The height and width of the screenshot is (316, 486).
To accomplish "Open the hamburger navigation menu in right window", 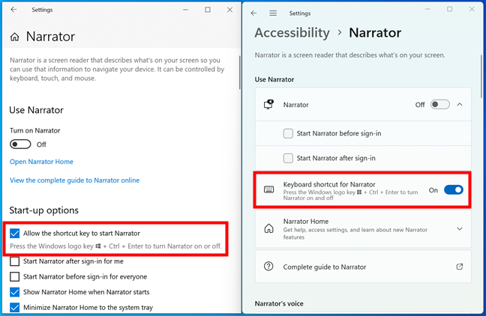I will [x=273, y=13].
